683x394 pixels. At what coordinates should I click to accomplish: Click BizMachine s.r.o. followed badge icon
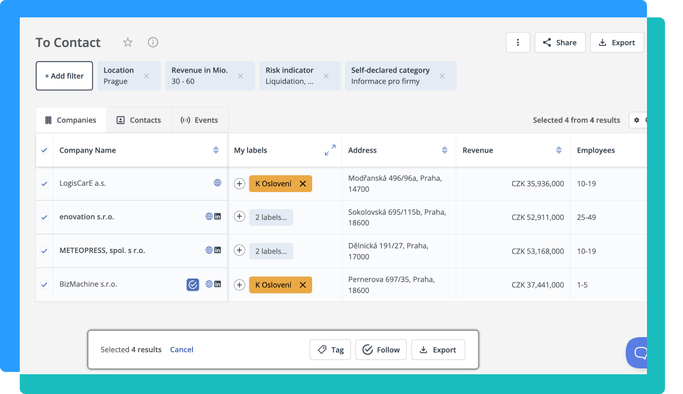(x=193, y=284)
